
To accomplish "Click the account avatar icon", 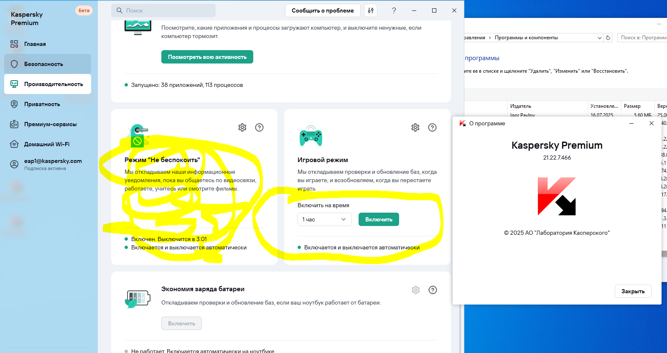I will pyautogui.click(x=14, y=164).
